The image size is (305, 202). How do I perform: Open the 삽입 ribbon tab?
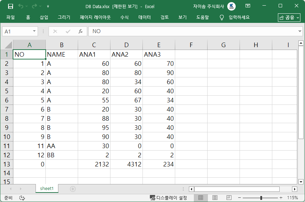tap(44, 17)
